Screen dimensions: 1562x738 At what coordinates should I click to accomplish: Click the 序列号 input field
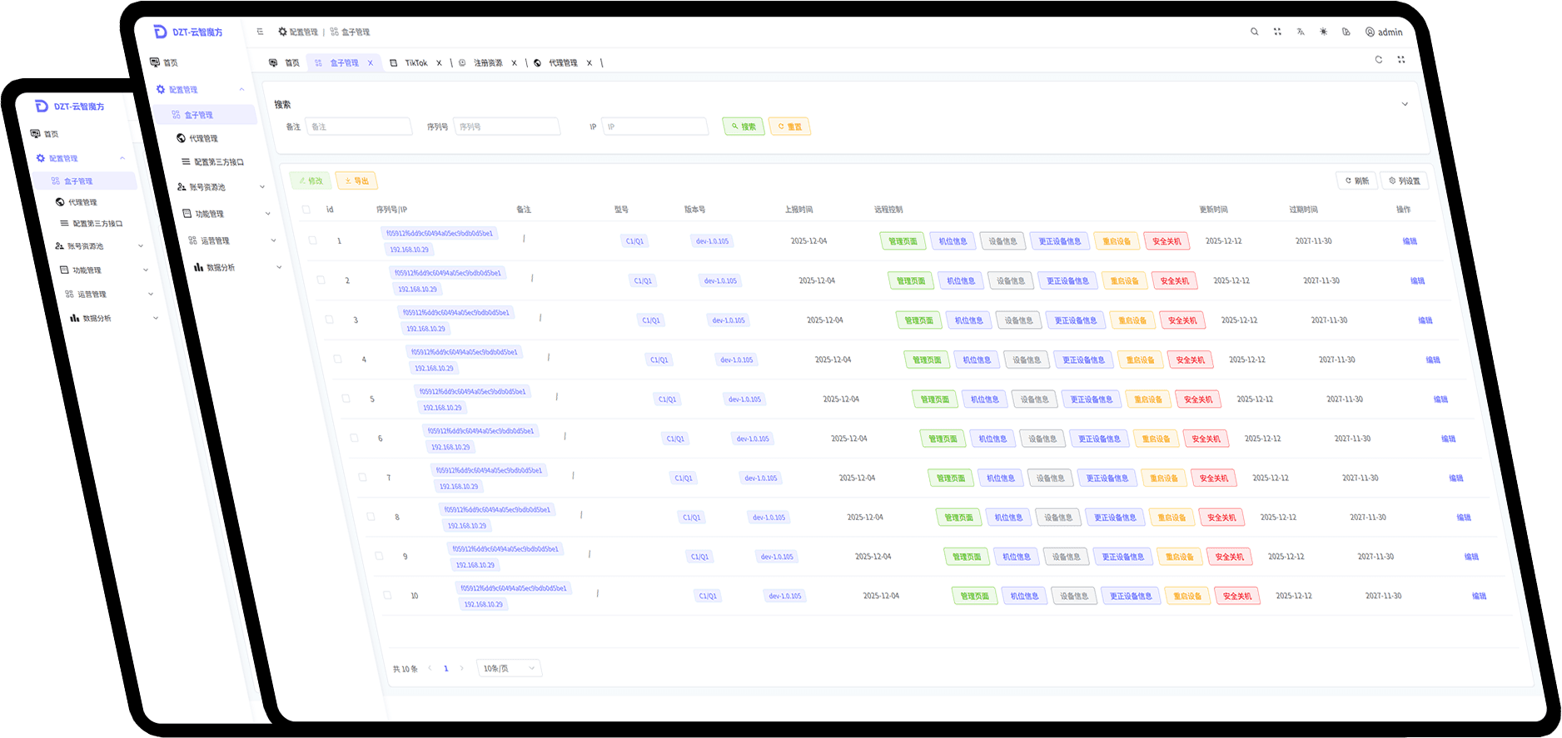[506, 126]
